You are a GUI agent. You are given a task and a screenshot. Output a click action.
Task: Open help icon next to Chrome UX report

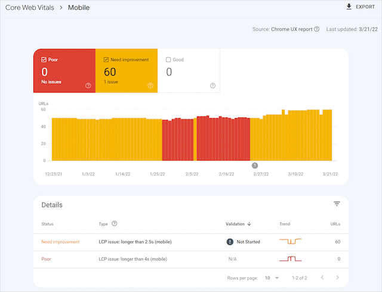pyautogui.click(x=316, y=29)
